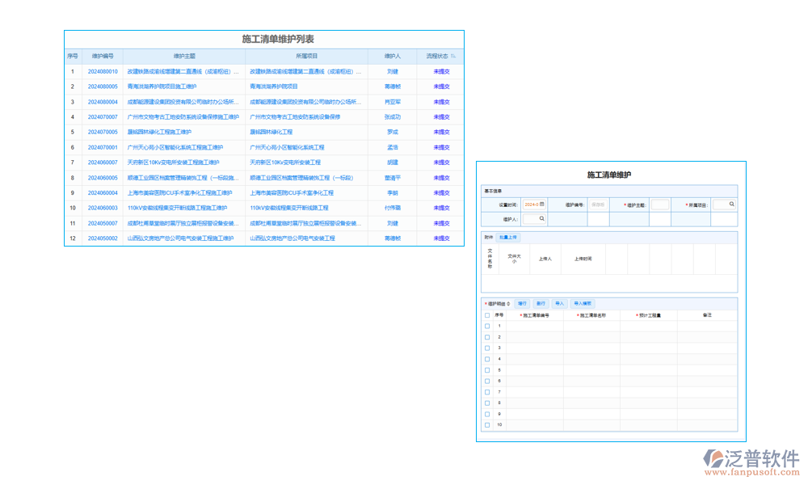Check the checkbox for detail row 5
Image resolution: width=808 pixels, height=485 pixels.
point(487,369)
